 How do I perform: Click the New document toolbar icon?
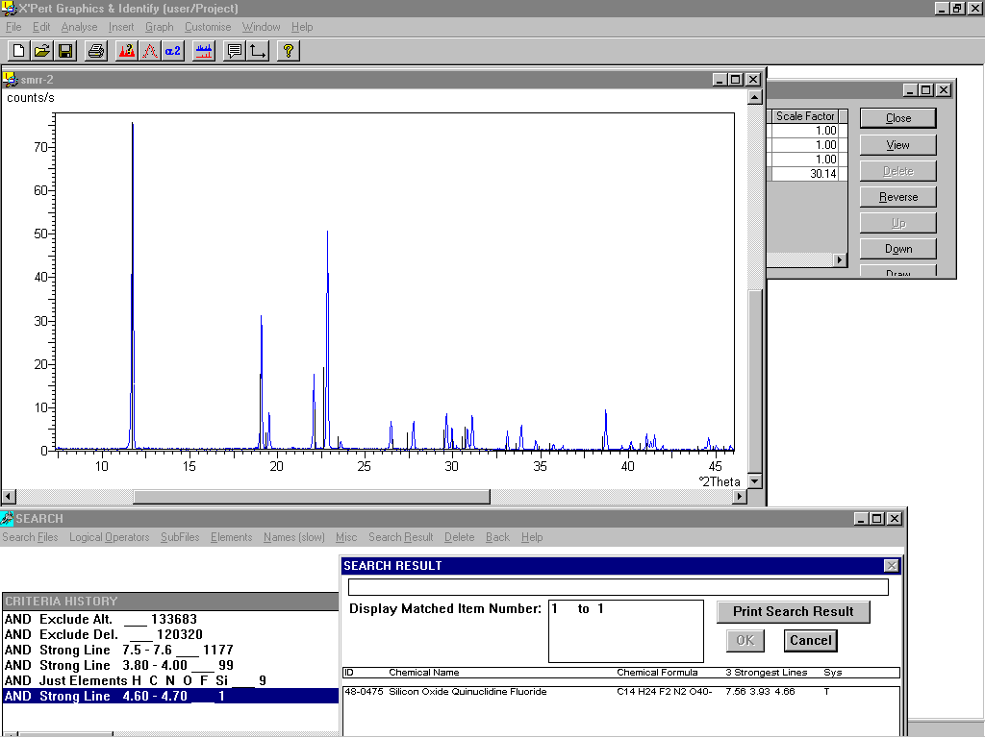pos(18,51)
